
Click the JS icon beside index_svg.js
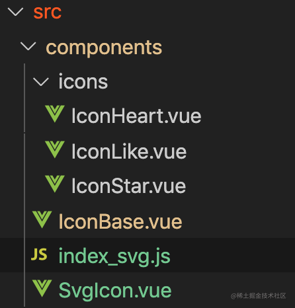click(39, 254)
